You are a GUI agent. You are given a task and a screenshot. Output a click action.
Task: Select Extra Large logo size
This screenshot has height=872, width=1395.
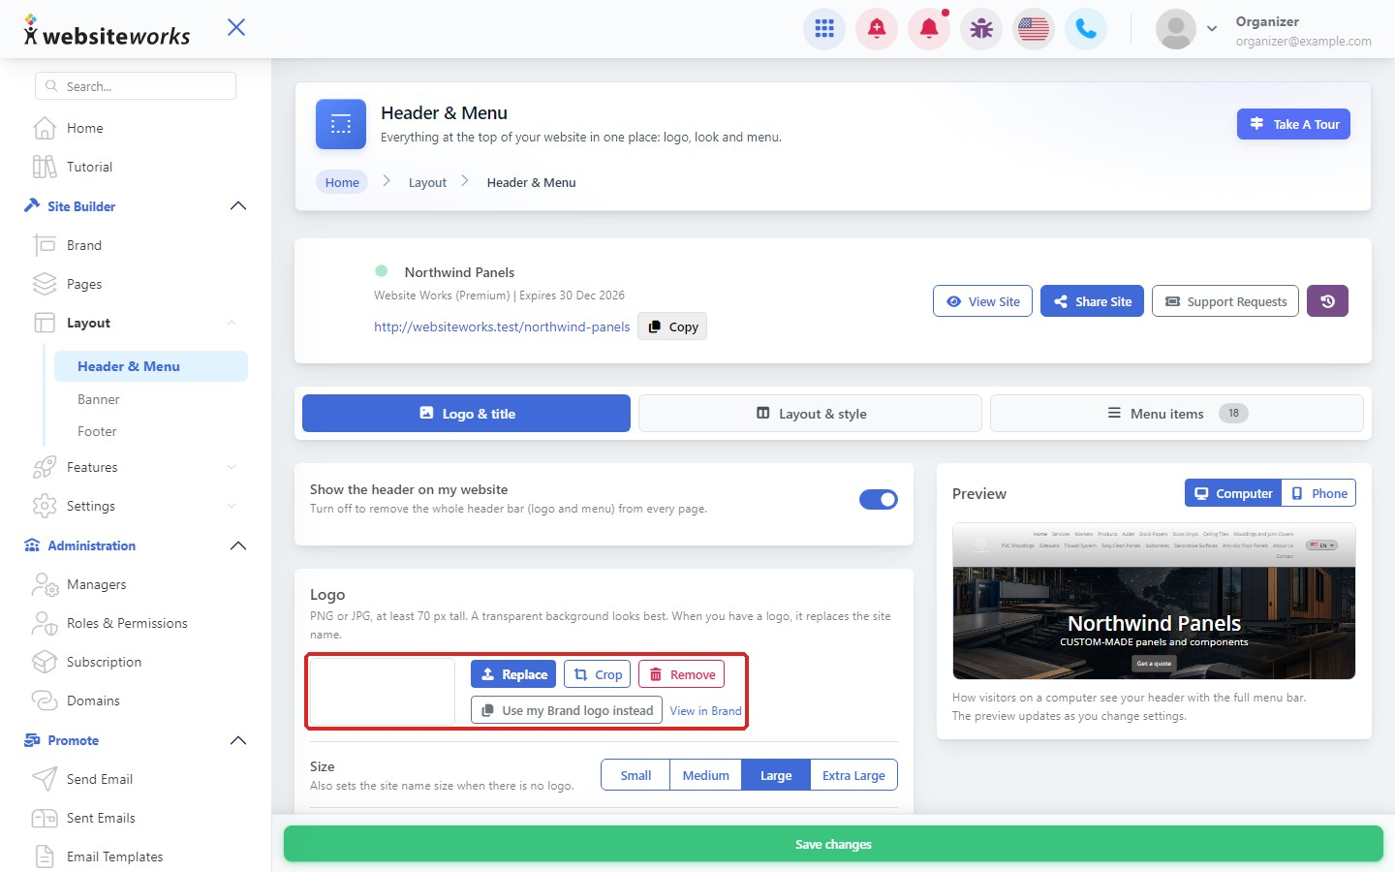[x=853, y=775]
